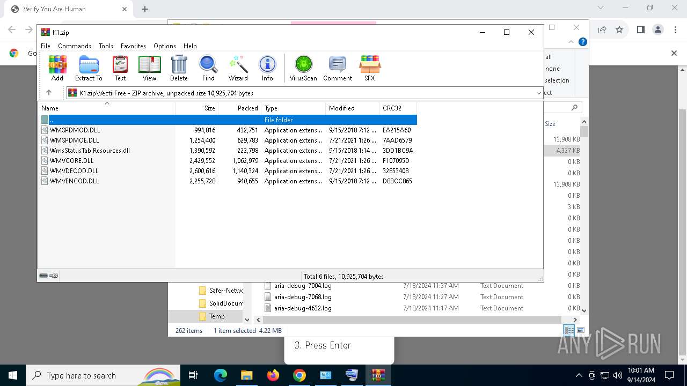Select aria-debug-7068.log in Explorer window
Viewport: 687px width, 386px height.
[x=303, y=297]
